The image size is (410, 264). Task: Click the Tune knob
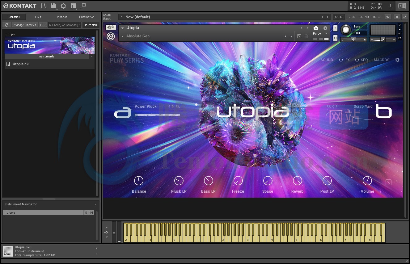pos(346,30)
